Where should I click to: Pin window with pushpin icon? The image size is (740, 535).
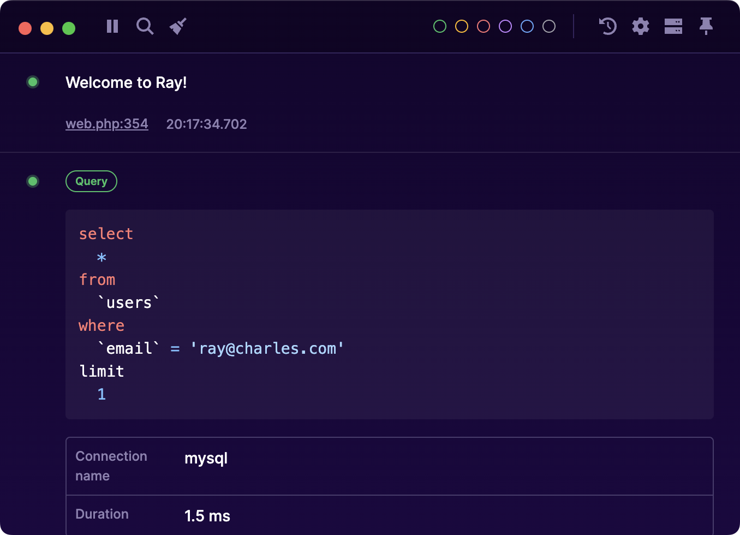[x=706, y=26]
